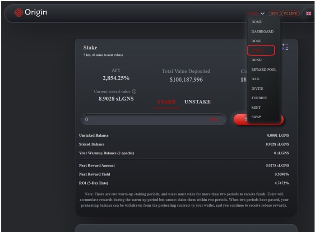Screen dimensions: 315x232
Task: Open the calculator icon in Stake panel
Action: coord(285,47)
